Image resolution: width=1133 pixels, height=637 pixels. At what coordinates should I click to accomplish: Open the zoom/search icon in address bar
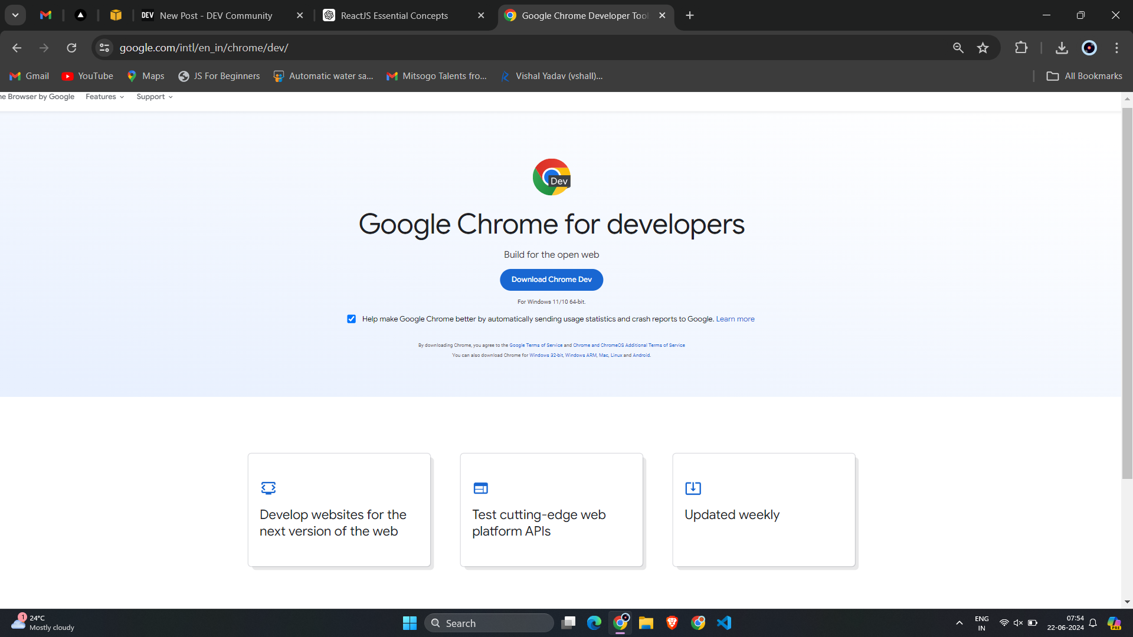(958, 48)
